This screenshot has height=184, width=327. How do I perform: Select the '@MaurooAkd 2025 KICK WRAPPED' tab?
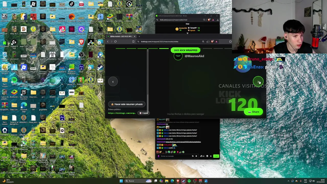[122, 36]
